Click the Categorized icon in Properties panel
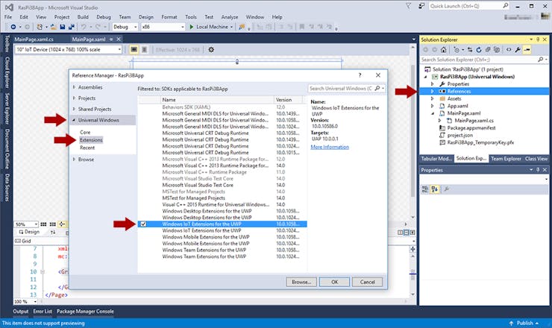The image size is (552, 328). pos(425,189)
